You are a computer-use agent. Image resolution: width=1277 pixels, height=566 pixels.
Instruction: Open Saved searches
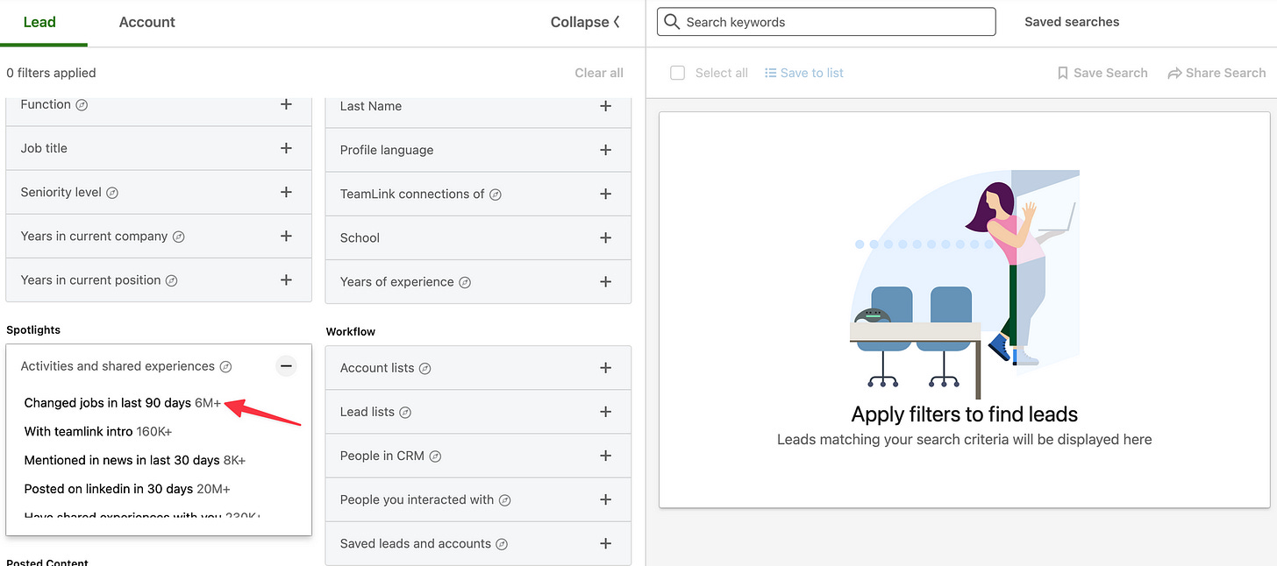tap(1072, 22)
